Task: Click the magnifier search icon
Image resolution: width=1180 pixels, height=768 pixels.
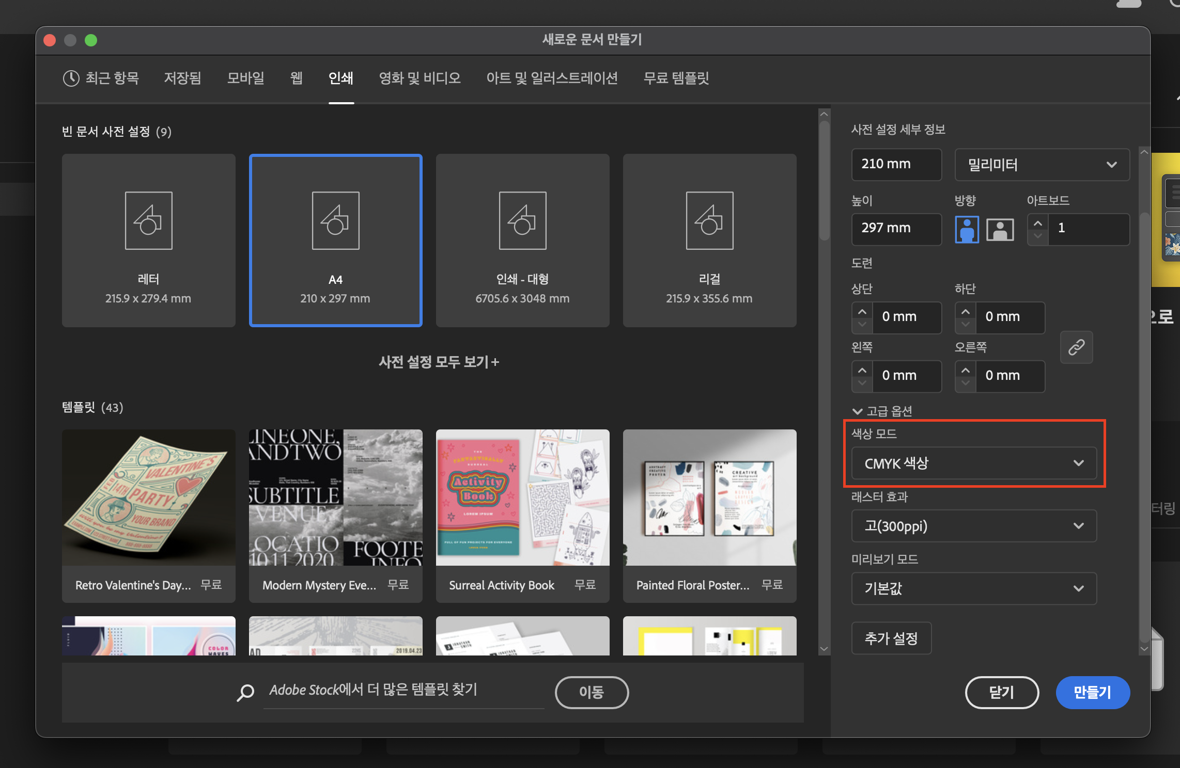Action: pos(245,692)
